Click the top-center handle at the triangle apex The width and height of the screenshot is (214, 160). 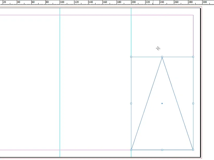tap(162, 57)
